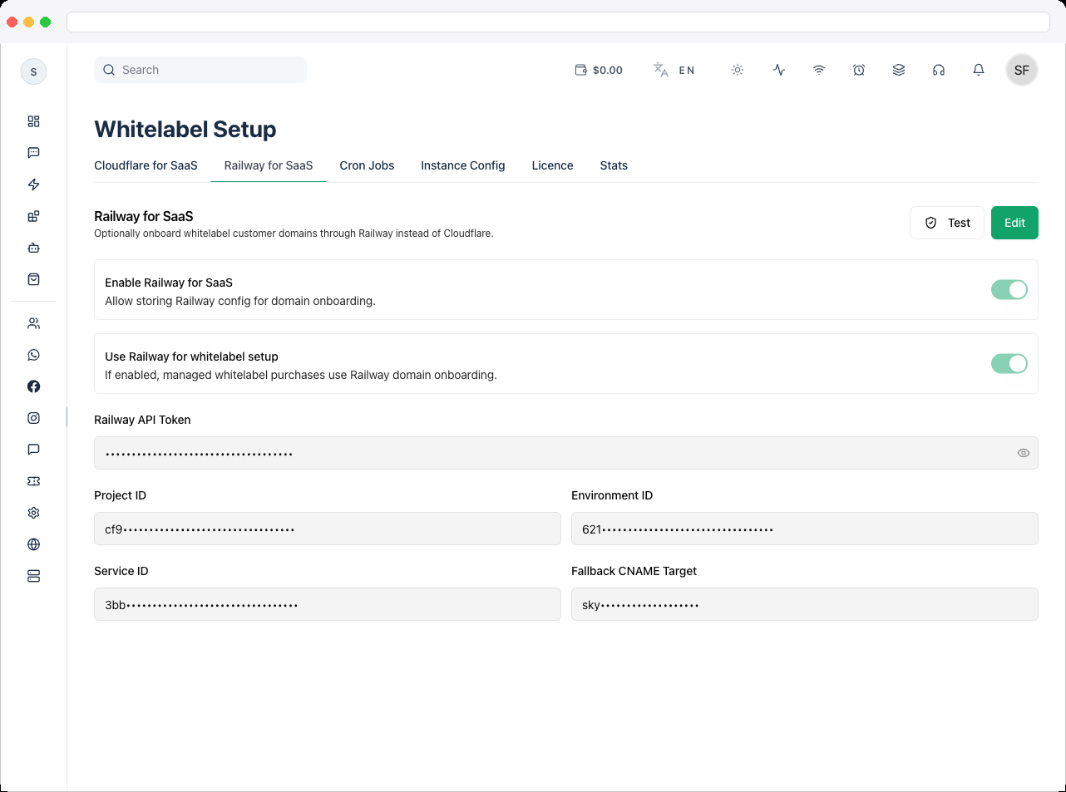This screenshot has width=1066, height=792.
Task: Open the blocks integrations icon in sidebar
Action: tap(33, 216)
